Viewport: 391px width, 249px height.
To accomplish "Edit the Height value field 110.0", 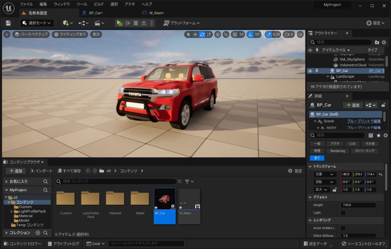I will (x=358, y=205).
